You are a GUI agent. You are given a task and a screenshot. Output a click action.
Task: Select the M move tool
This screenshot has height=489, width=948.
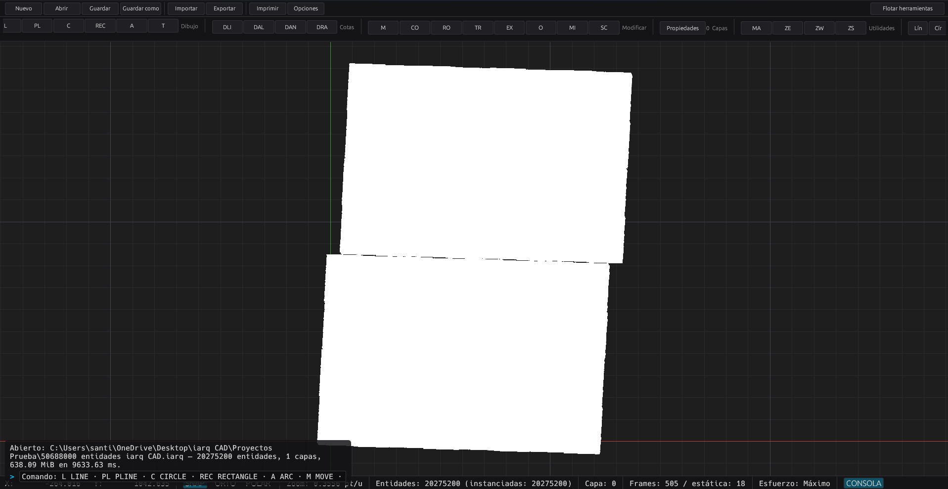pyautogui.click(x=383, y=28)
